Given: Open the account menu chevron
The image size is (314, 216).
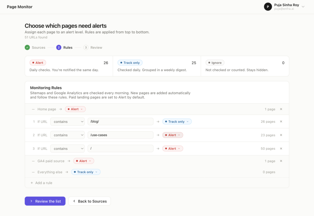Looking at the screenshot, I should (303, 7).
